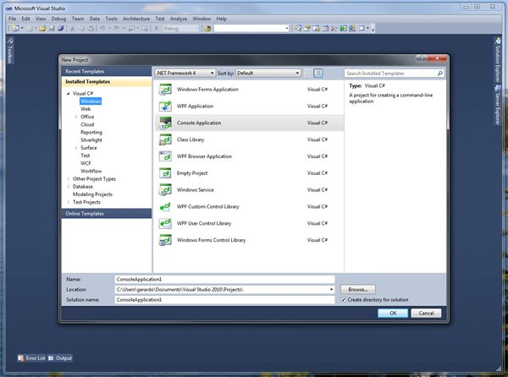Open the Analyze menu
The image size is (508, 377).
[178, 19]
